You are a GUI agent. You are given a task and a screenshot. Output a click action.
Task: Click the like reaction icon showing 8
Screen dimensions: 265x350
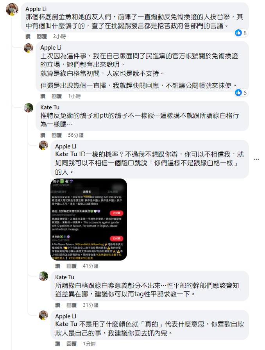(x=238, y=33)
